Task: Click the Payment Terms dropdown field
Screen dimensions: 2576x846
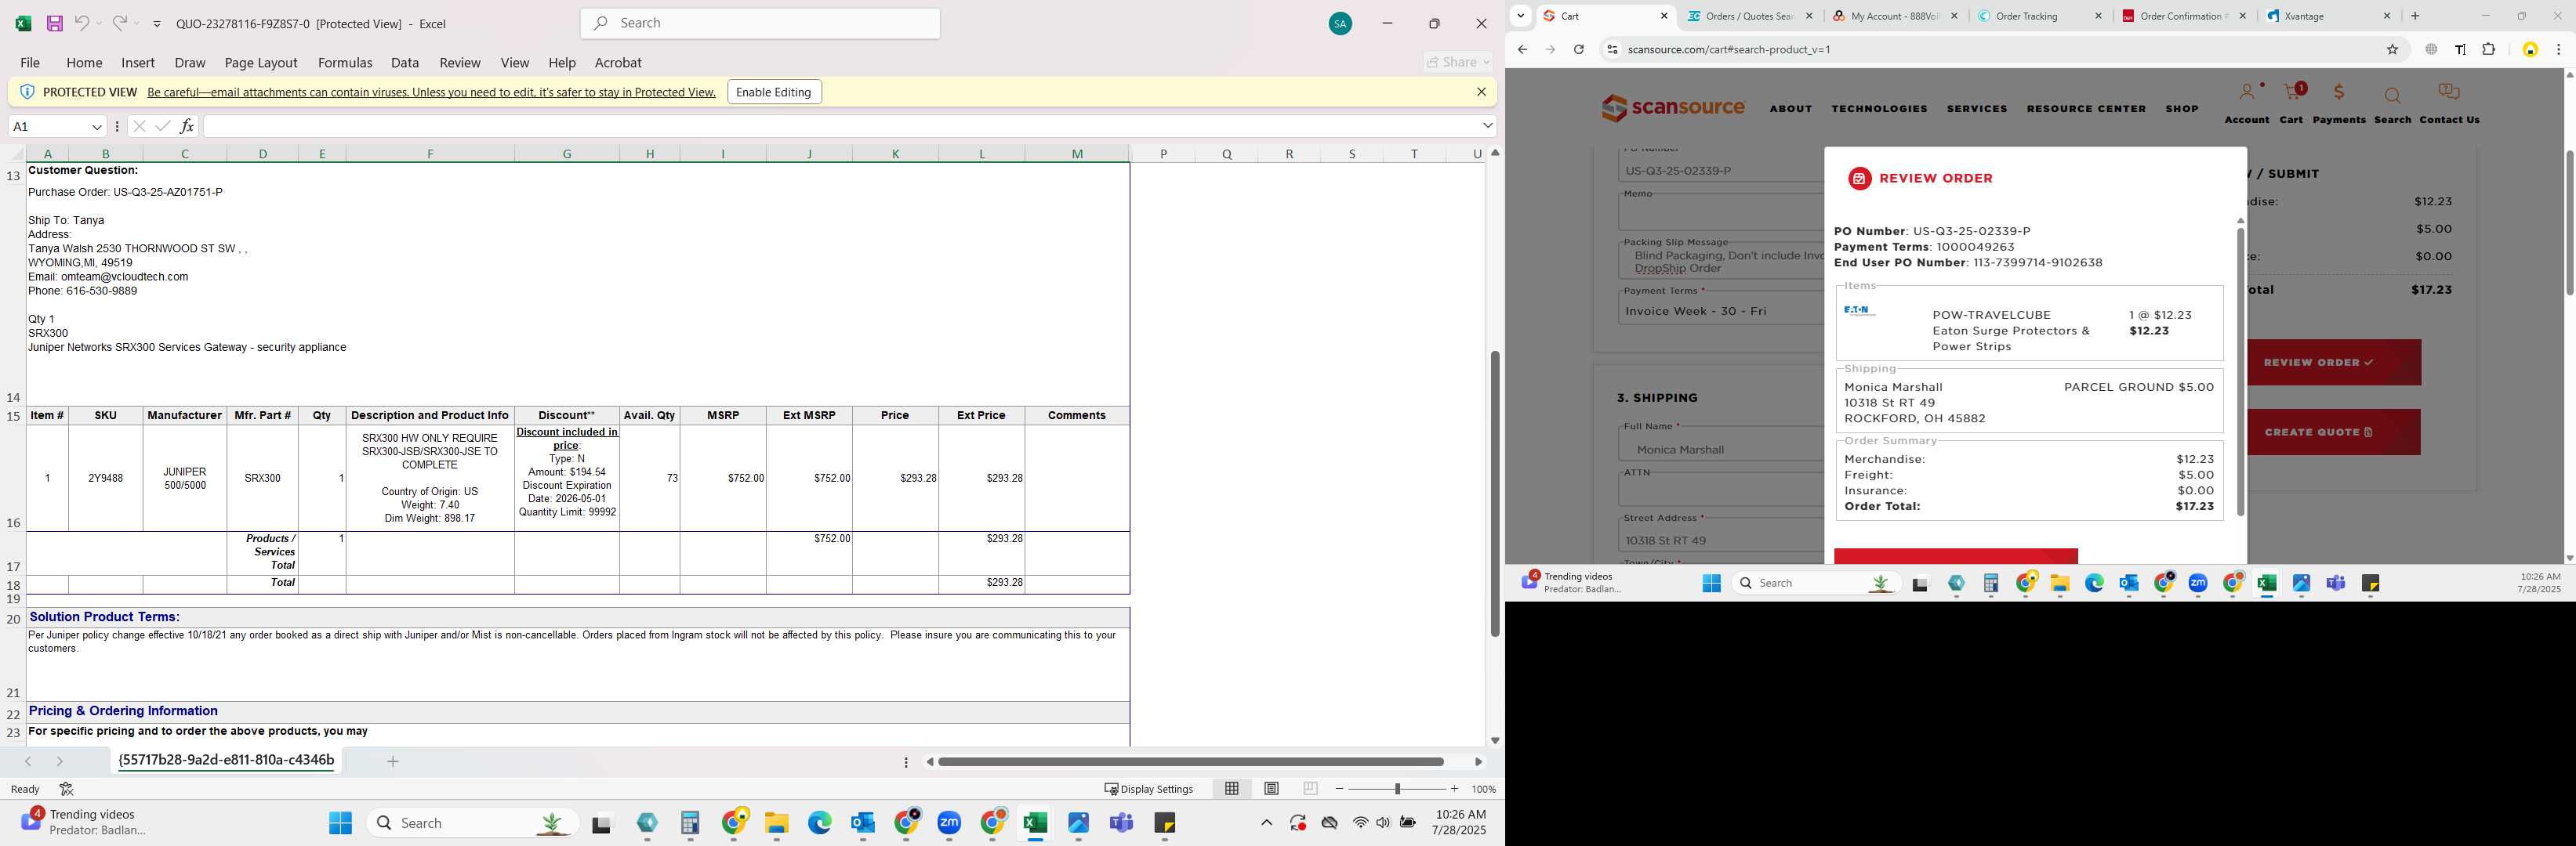Action: tap(1722, 311)
